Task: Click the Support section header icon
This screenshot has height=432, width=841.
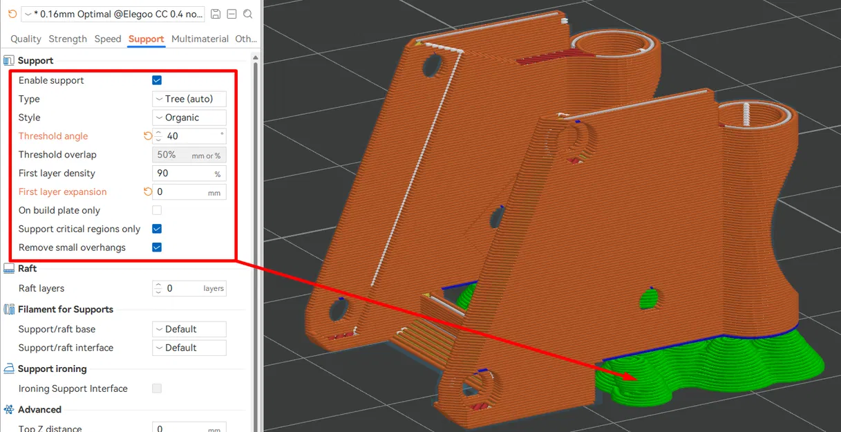Action: click(x=9, y=61)
